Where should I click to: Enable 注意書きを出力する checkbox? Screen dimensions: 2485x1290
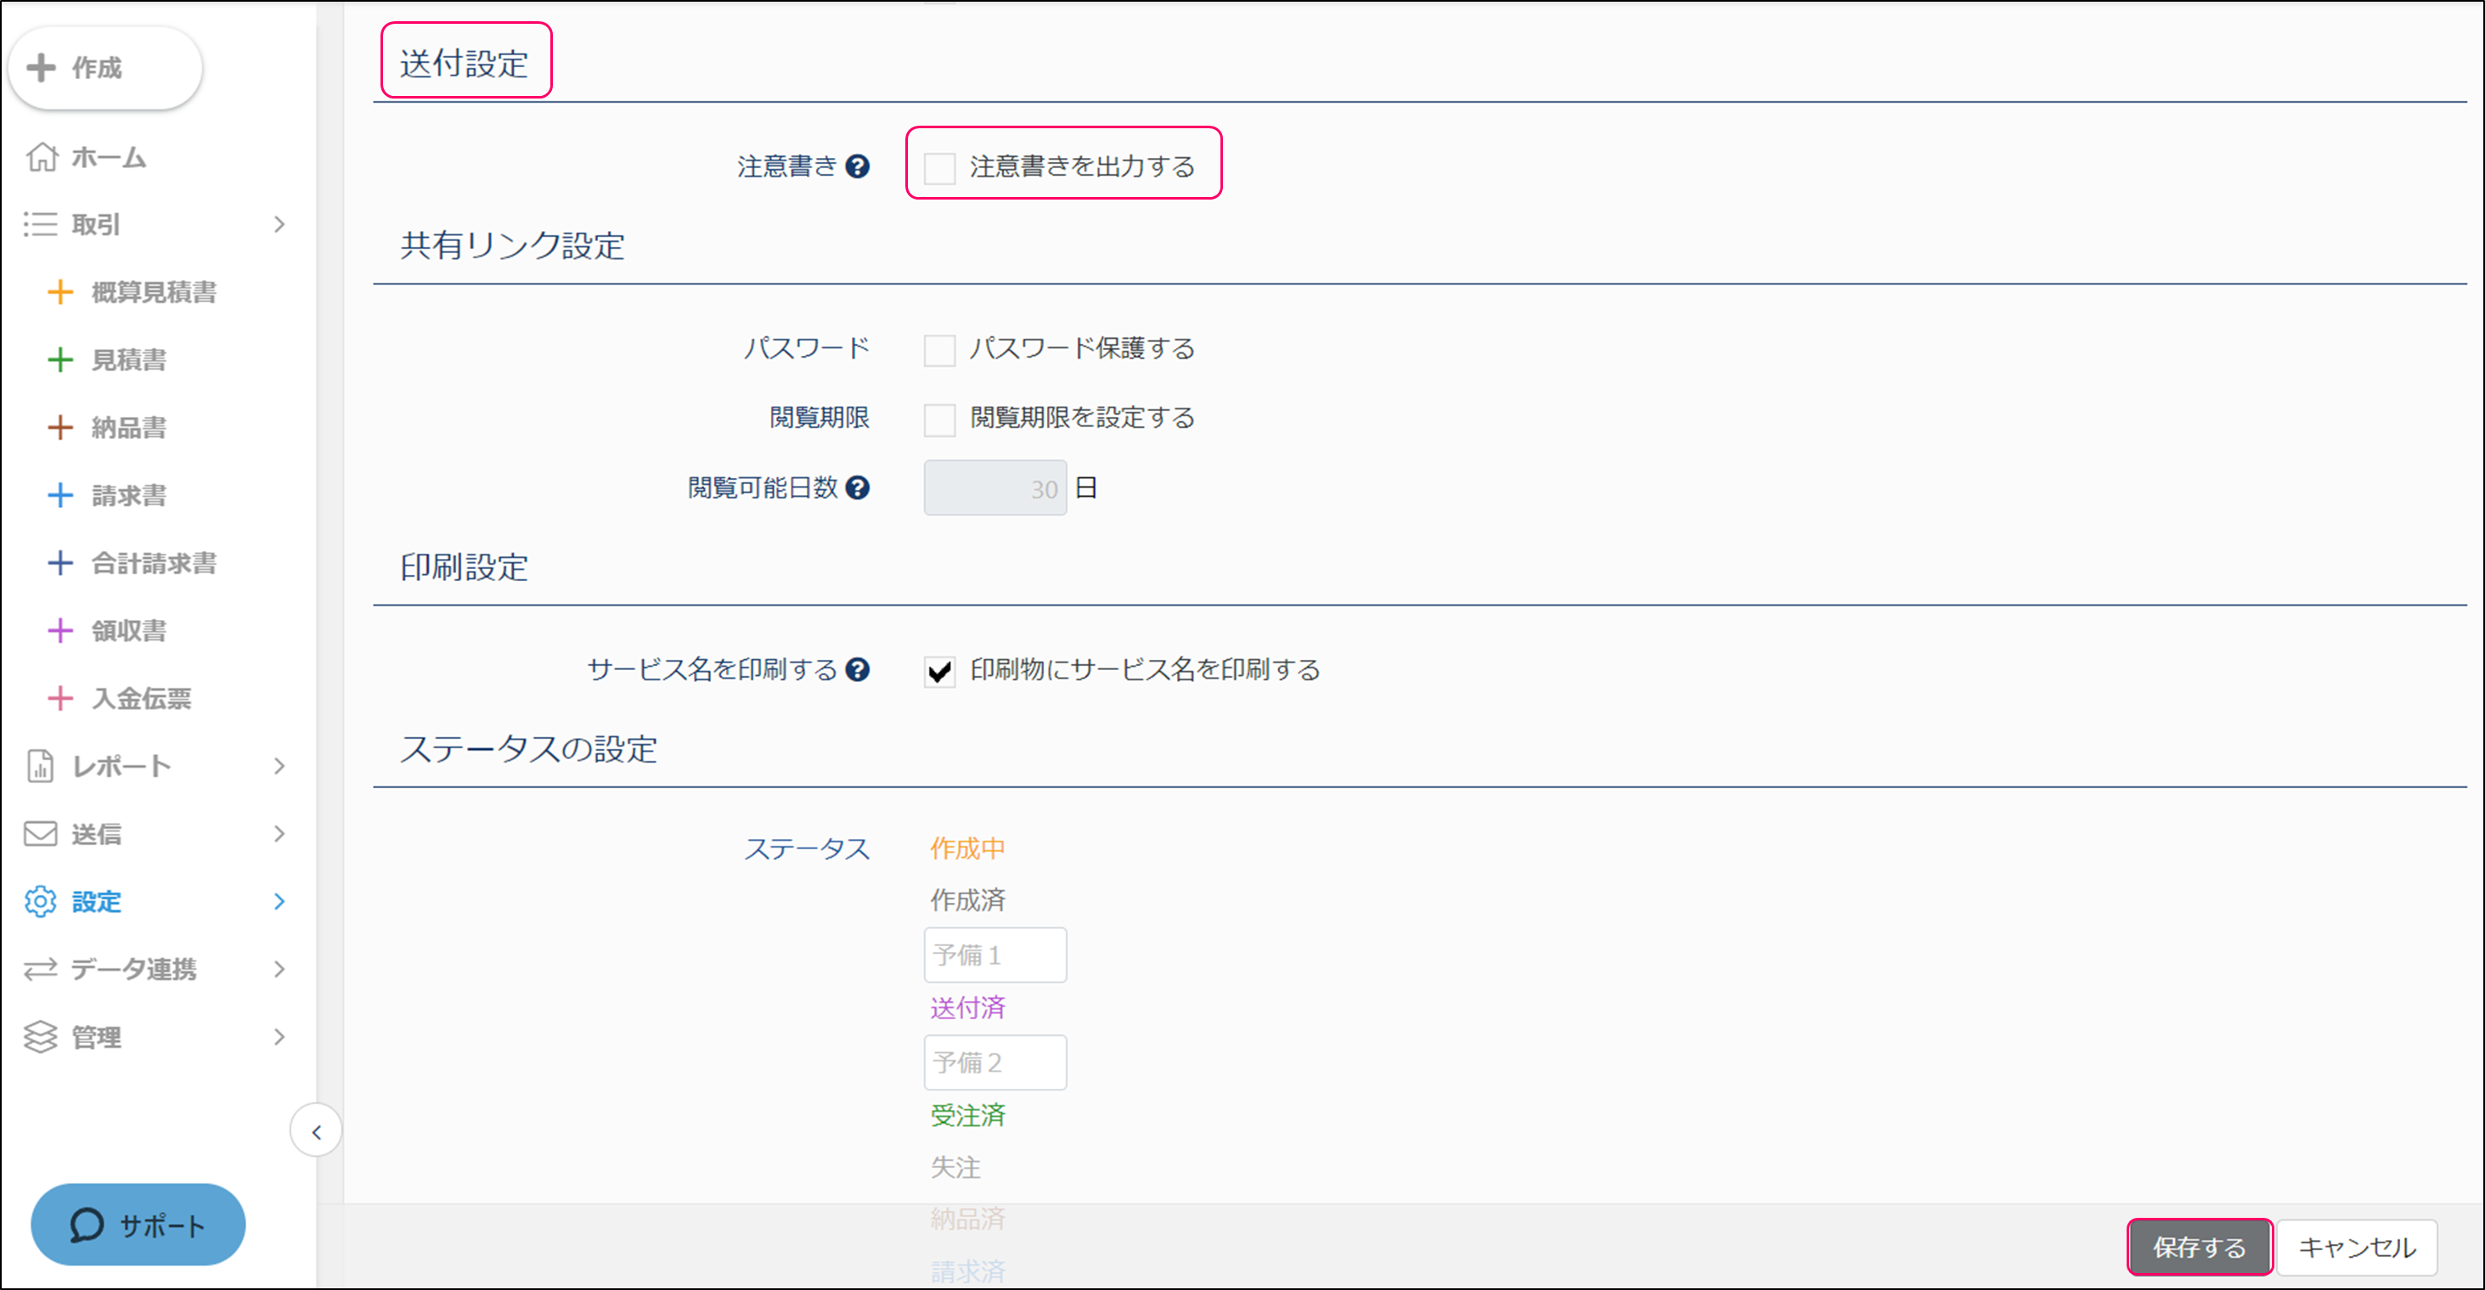pyautogui.click(x=938, y=168)
